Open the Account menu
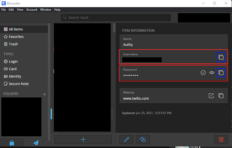The height and width of the screenshot is (148, 232). coord(32,10)
